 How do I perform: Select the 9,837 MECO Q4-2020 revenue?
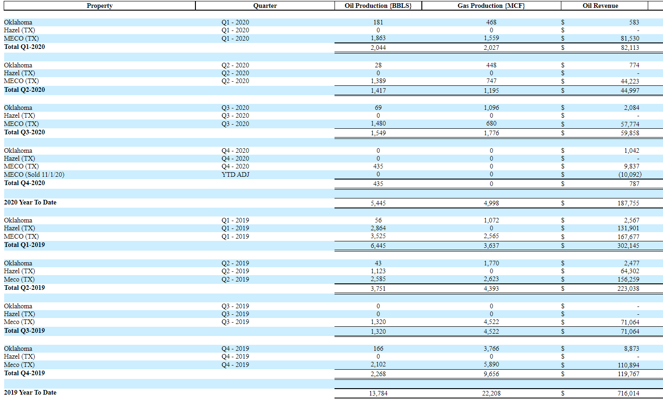[632, 166]
